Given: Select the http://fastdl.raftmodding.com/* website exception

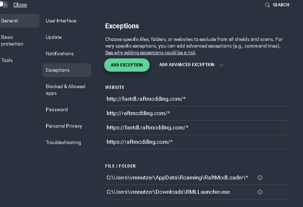Looking at the screenshot, I should pos(146,99).
